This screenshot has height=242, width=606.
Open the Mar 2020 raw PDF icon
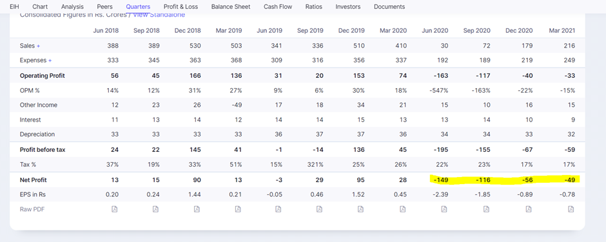coord(402,209)
